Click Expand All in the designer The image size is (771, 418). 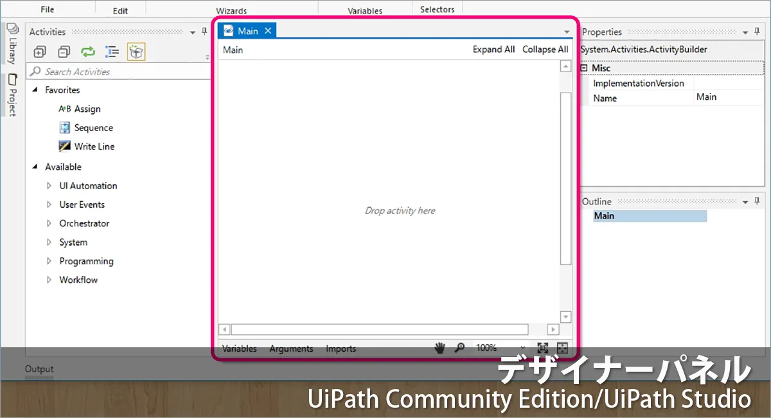tap(493, 50)
